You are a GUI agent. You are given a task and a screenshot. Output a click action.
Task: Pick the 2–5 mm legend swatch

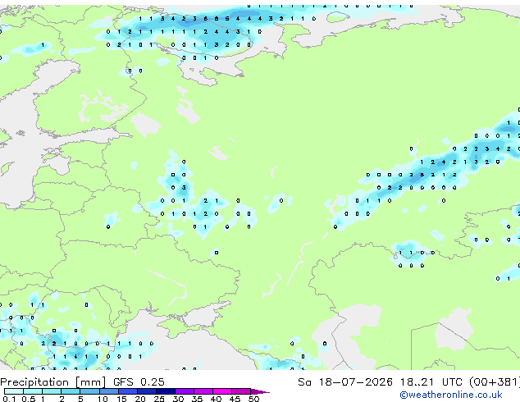click(x=71, y=391)
